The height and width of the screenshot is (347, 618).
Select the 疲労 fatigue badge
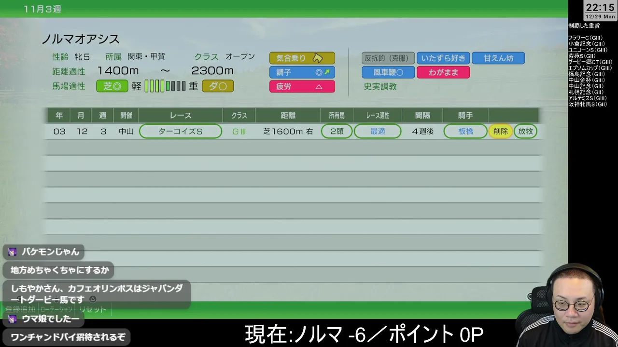pos(302,87)
